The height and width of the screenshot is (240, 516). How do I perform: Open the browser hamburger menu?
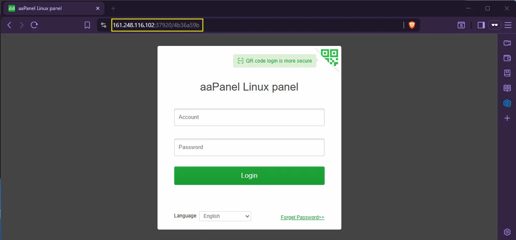(508, 25)
